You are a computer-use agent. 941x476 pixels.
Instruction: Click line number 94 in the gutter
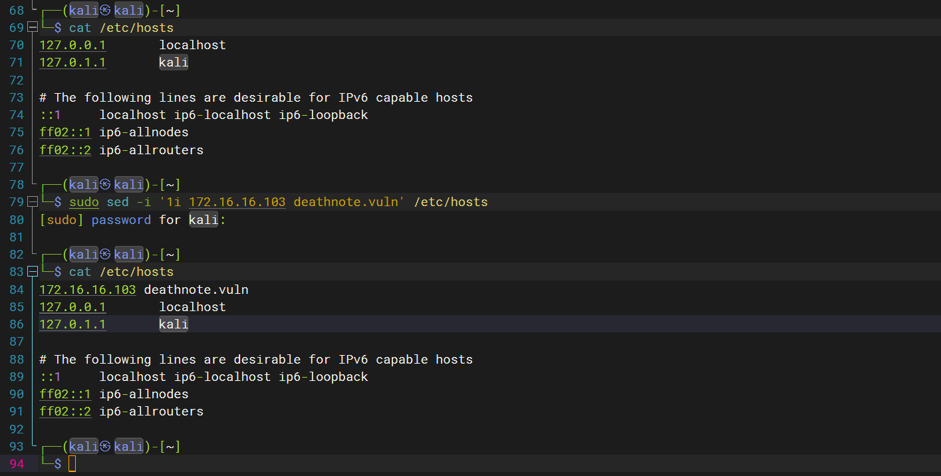pyautogui.click(x=16, y=464)
